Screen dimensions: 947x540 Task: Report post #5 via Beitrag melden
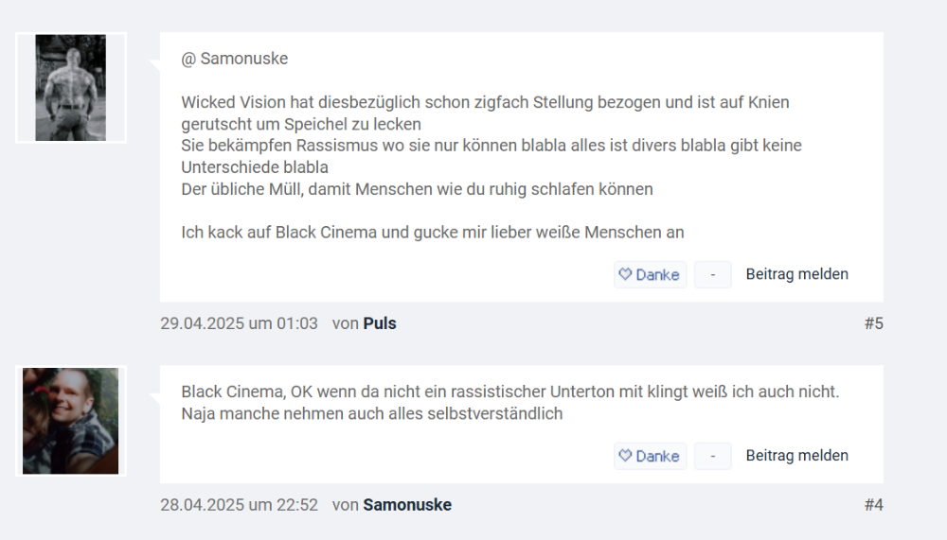[x=796, y=274]
